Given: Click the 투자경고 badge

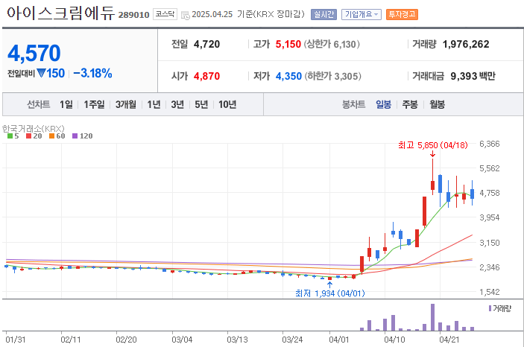Looking at the screenshot, I should click(402, 14).
